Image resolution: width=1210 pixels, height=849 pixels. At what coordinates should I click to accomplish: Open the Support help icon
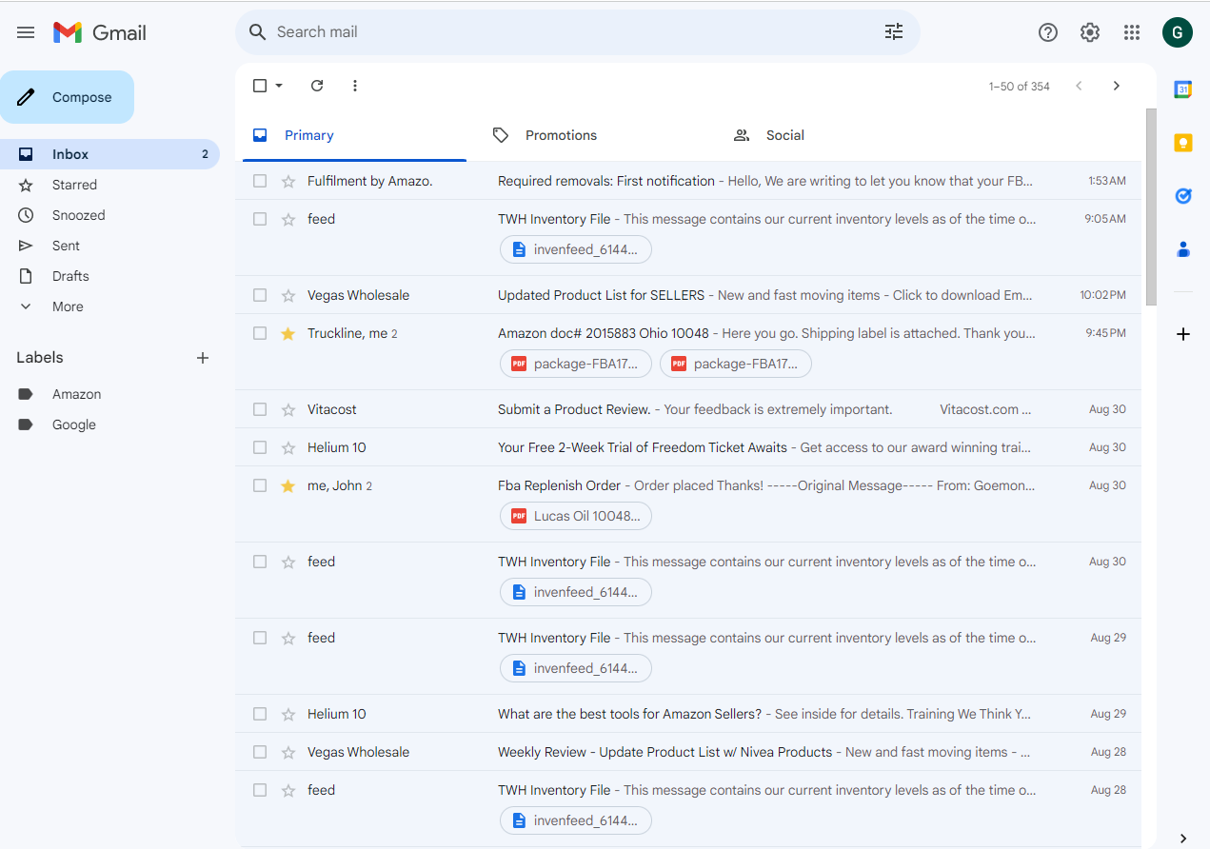(x=1047, y=32)
